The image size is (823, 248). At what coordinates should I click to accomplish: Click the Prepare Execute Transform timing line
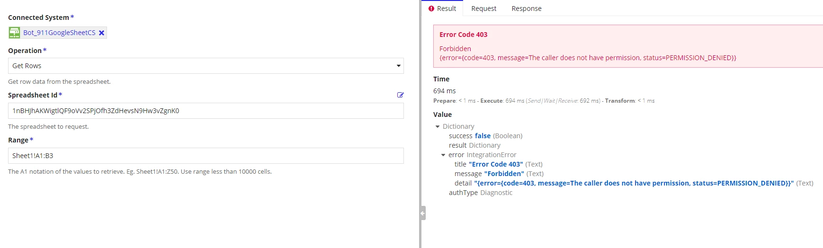point(544,101)
